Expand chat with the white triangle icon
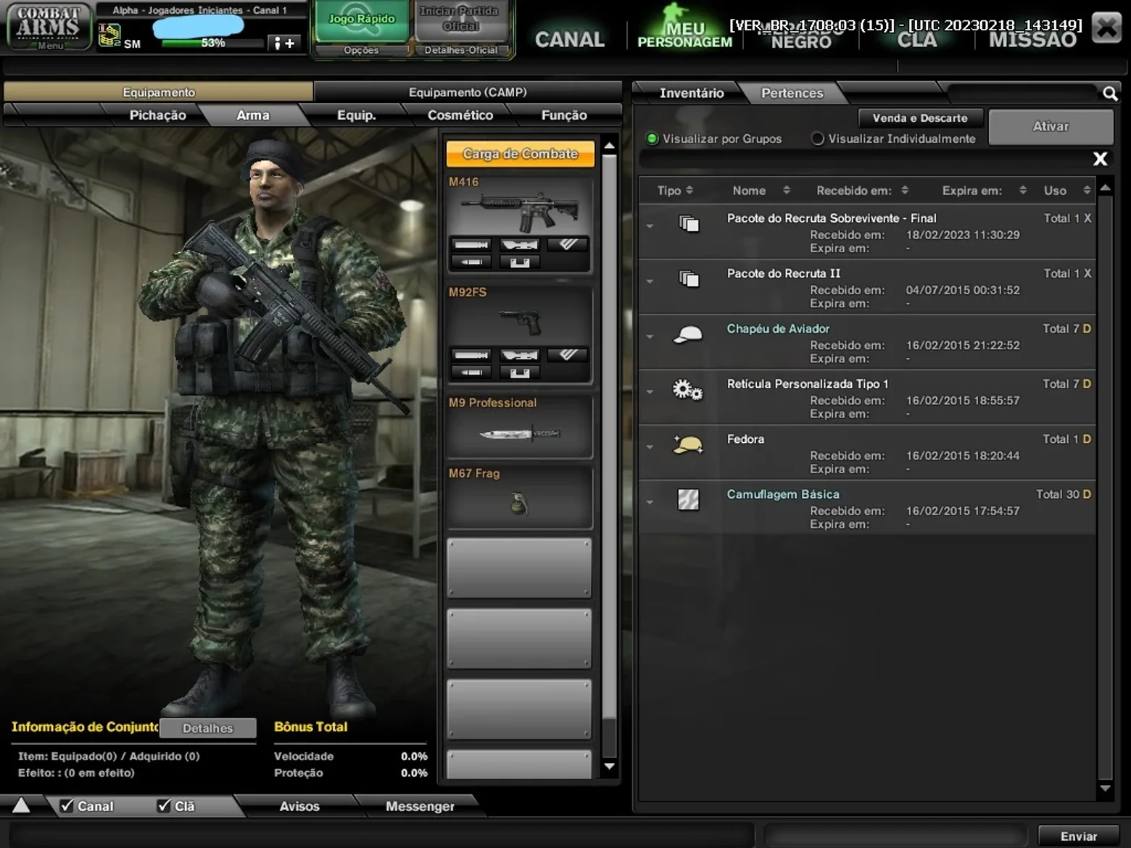 click(x=21, y=805)
